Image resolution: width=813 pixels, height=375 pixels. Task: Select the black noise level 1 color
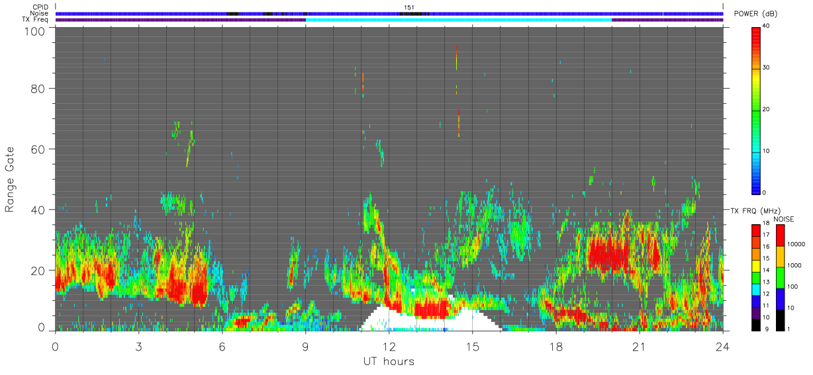(x=781, y=319)
